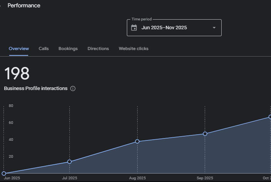Click the Aug 2025 data point marker
Image resolution: width=271 pixels, height=182 pixels.
pyautogui.click(x=137, y=142)
